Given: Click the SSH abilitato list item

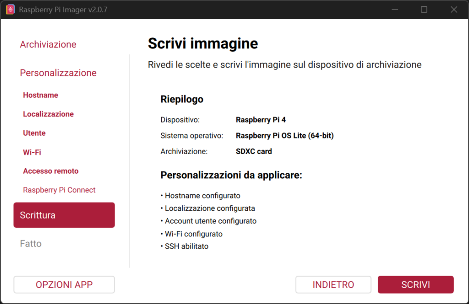Looking at the screenshot, I should coord(185,246).
